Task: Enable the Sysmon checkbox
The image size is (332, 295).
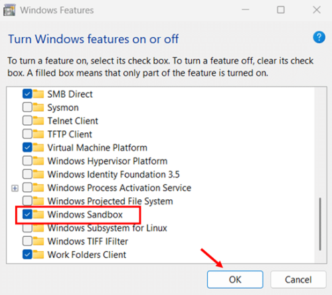Action: [27, 107]
